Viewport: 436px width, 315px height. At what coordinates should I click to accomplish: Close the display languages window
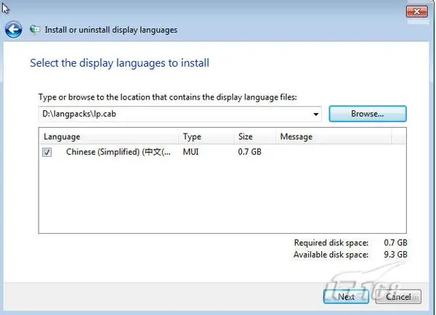(416, 12)
